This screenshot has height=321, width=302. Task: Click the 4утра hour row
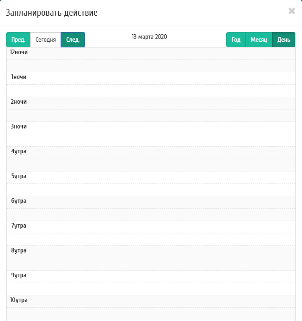[151, 153]
